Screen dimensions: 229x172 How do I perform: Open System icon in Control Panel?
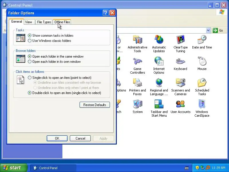(x=137, y=104)
